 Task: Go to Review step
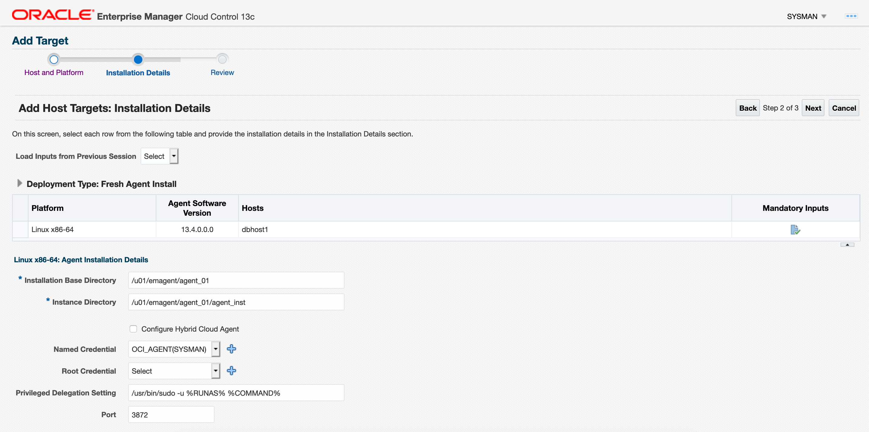tap(222, 73)
